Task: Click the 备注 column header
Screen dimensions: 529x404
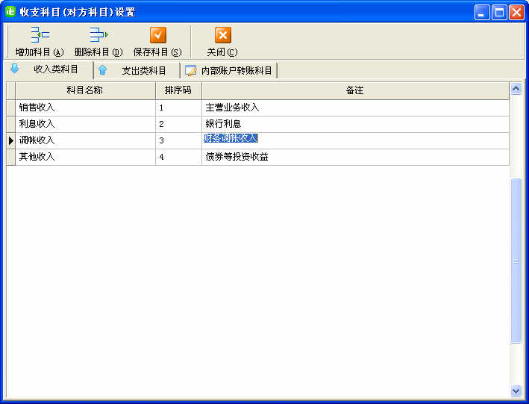Action: click(354, 90)
